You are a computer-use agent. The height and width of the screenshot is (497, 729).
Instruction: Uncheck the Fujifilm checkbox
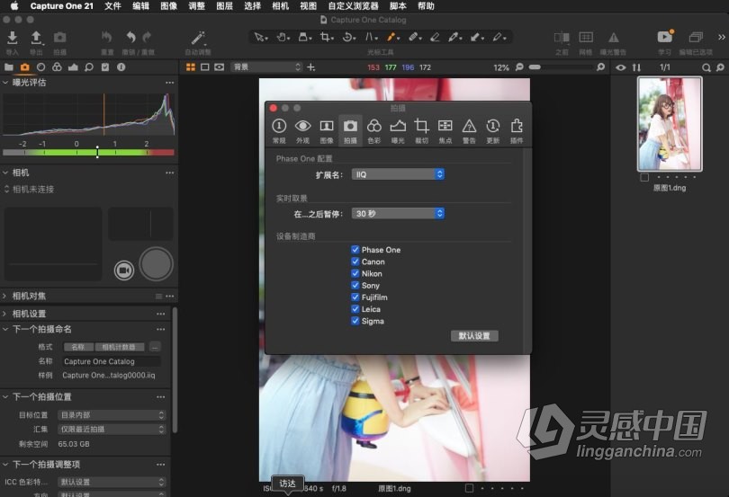pos(355,297)
